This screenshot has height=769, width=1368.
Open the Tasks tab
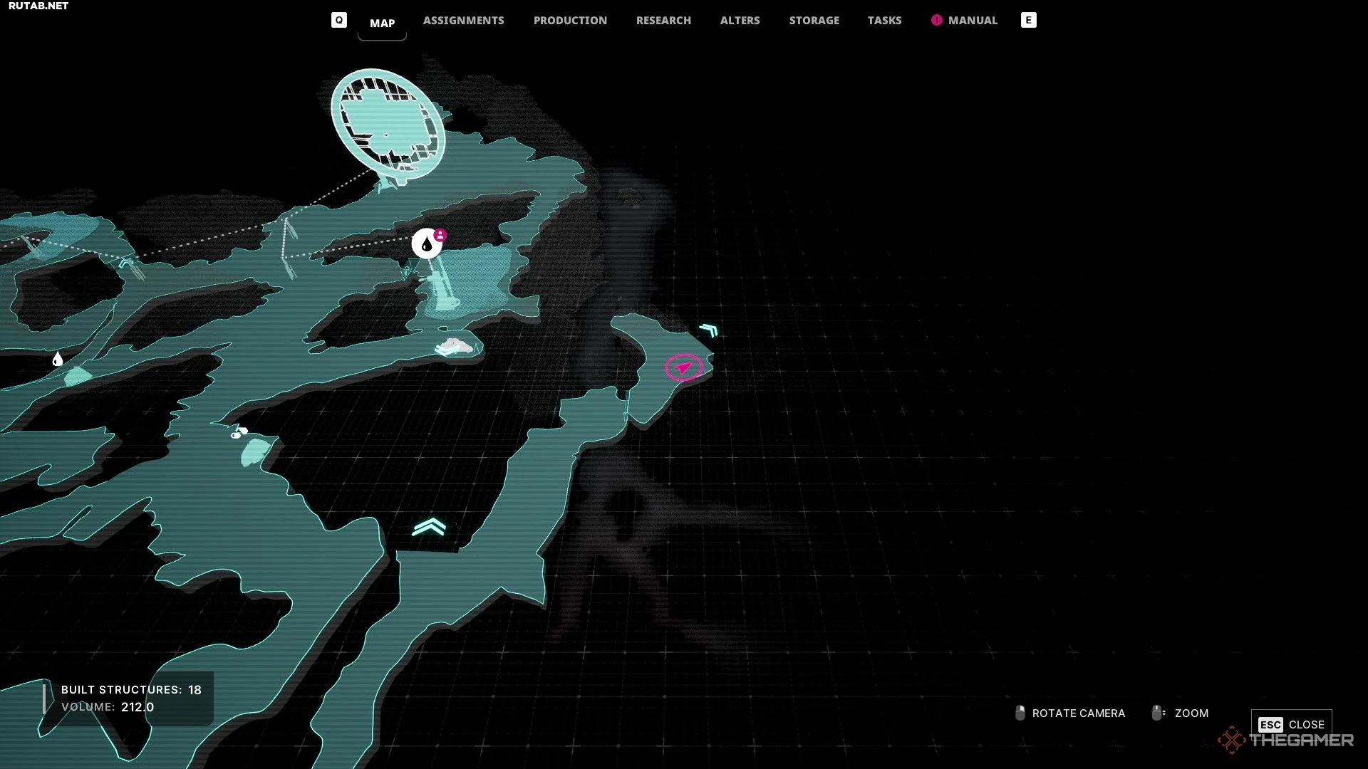[x=884, y=20]
